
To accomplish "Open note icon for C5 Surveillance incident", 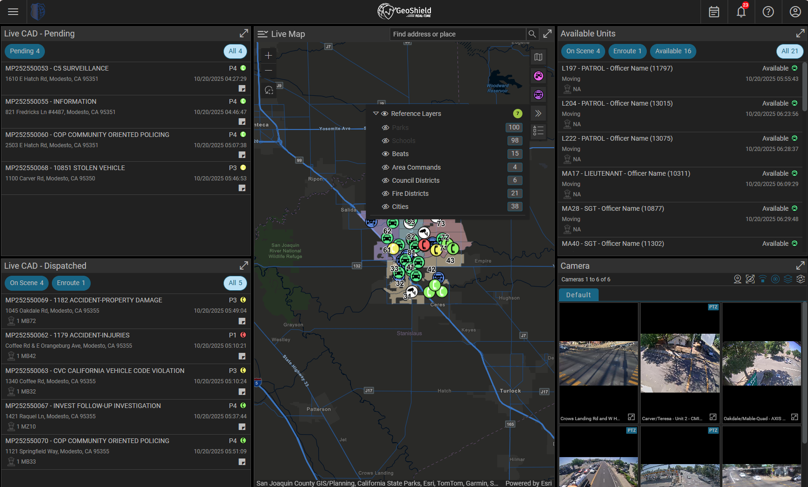I will pyautogui.click(x=242, y=88).
